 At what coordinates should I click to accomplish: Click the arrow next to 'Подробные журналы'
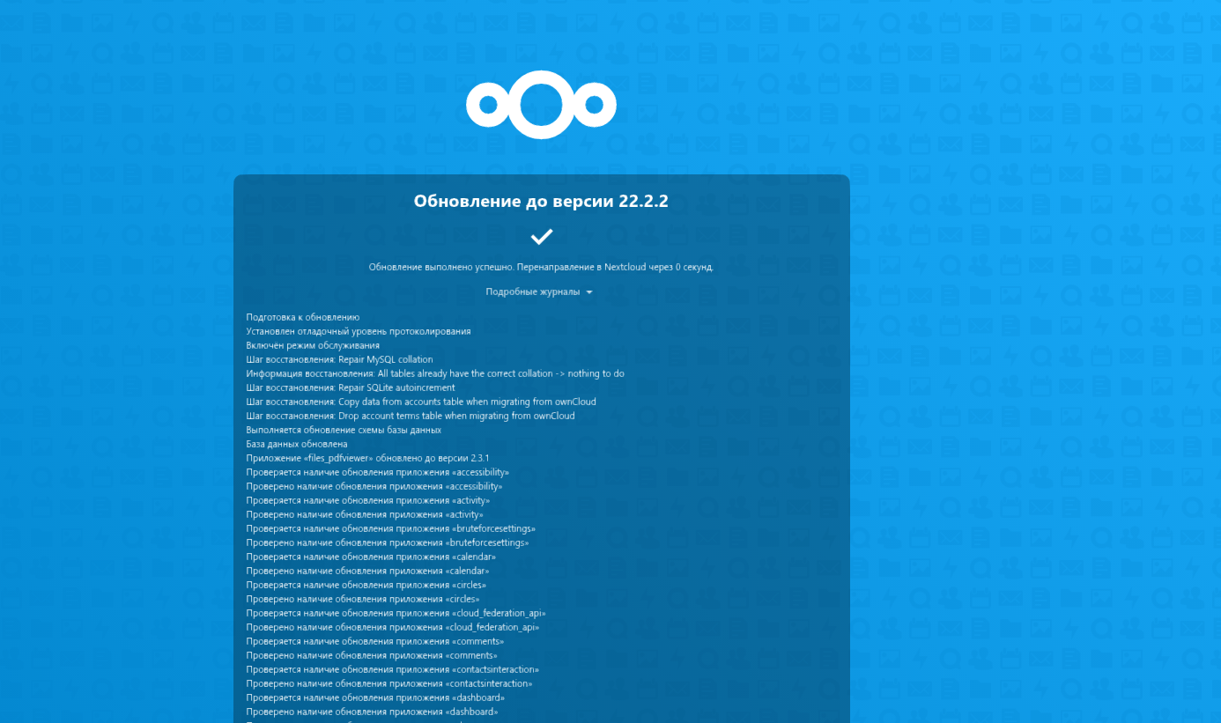coord(589,292)
